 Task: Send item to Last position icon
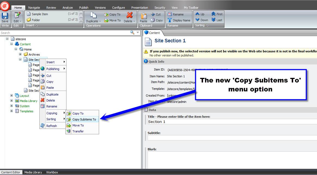[214, 20]
